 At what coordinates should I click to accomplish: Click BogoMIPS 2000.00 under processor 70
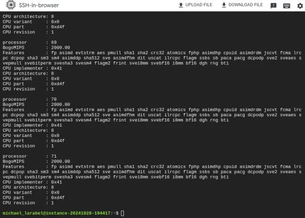[x=37, y=105]
